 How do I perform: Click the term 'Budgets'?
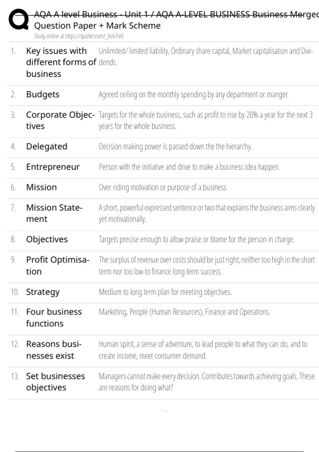click(x=43, y=94)
